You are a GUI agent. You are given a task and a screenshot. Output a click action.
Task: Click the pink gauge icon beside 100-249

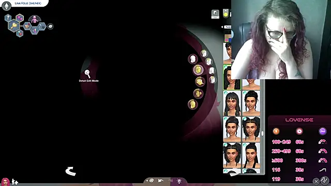[322, 142]
